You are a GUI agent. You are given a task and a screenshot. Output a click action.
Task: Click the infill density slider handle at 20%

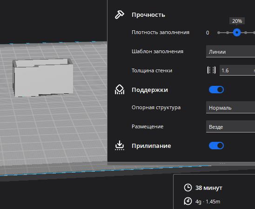pos(237,33)
